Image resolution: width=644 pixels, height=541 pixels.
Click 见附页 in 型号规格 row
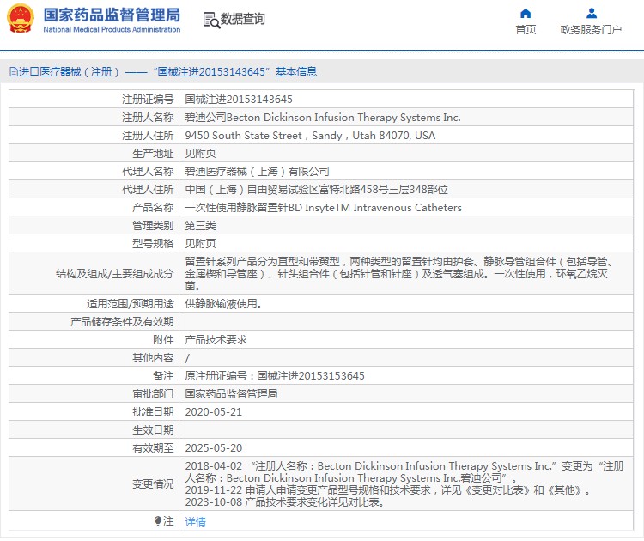tap(200, 244)
